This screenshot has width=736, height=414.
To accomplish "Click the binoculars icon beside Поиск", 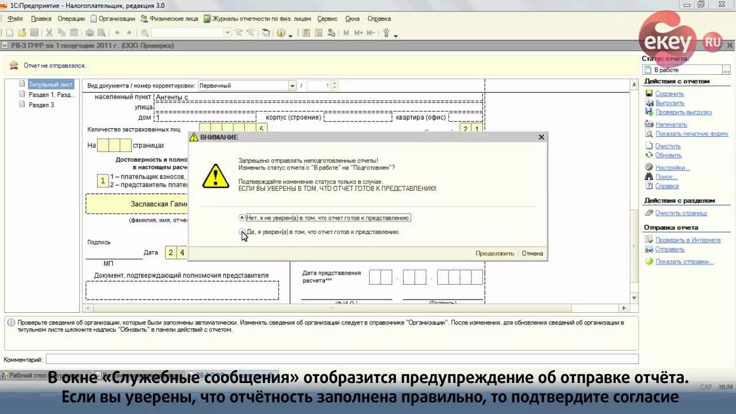I will tap(649, 177).
